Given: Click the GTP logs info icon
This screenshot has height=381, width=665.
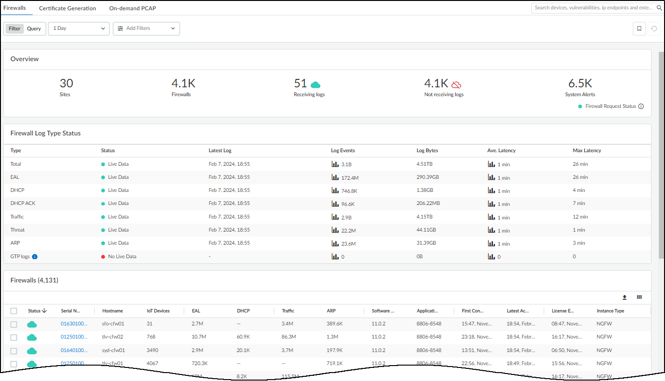Looking at the screenshot, I should (x=35, y=256).
